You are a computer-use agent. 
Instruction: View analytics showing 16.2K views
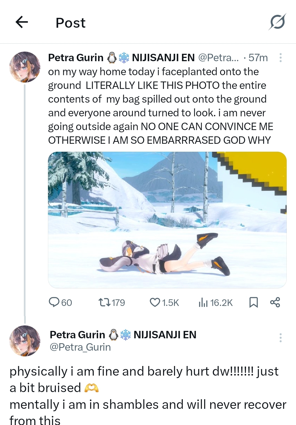(x=203, y=302)
